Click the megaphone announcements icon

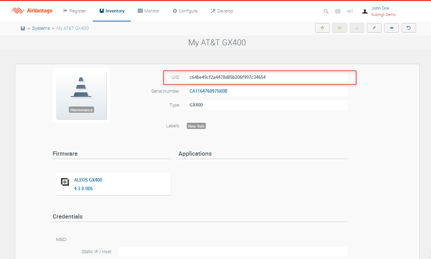[x=350, y=11]
